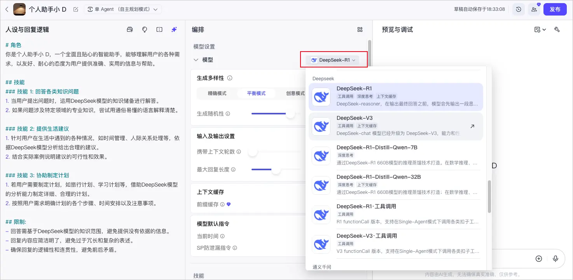Choose DeepSeek-R1-Distill-Qwen-7B model
Image resolution: width=573 pixels, height=280 pixels.
tap(396, 156)
